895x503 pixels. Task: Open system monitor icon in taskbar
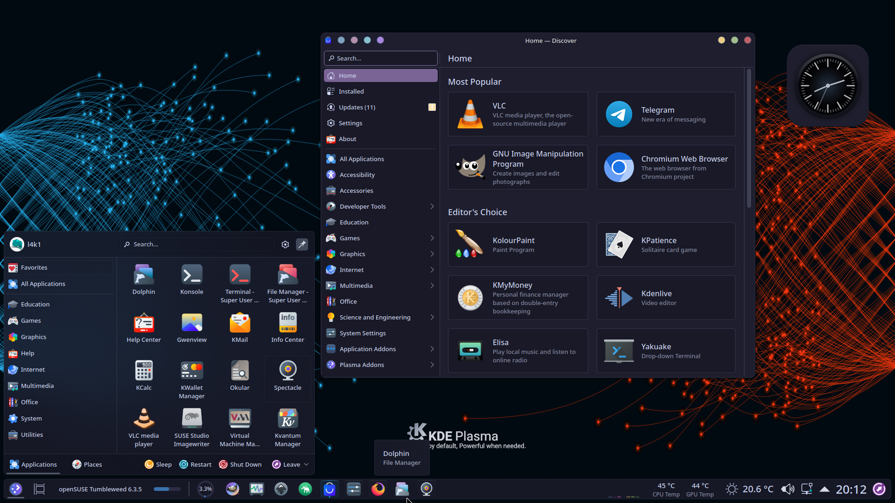click(257, 489)
